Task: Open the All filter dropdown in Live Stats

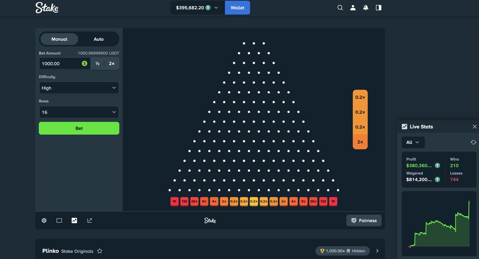Action: coord(413,142)
